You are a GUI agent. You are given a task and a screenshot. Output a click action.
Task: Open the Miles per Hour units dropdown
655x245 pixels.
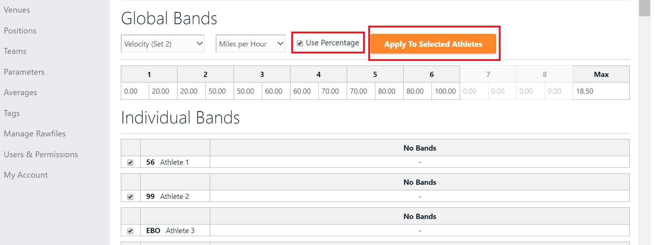click(x=250, y=44)
